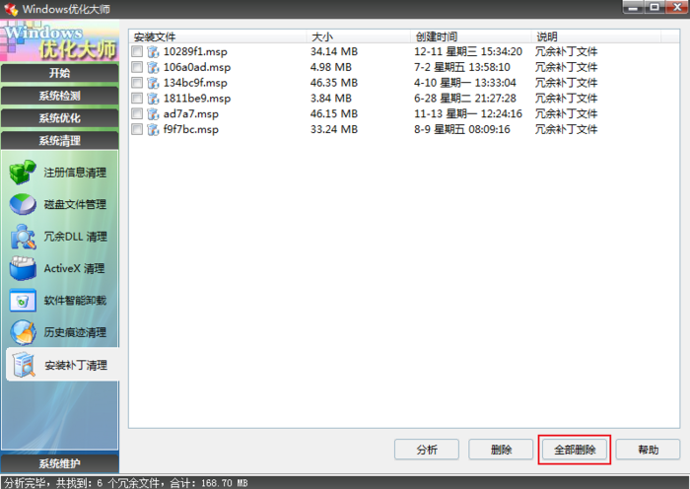Tick the checkbox for 134bc9f.msp
Image resolution: width=690 pixels, height=489 pixels.
(x=137, y=83)
